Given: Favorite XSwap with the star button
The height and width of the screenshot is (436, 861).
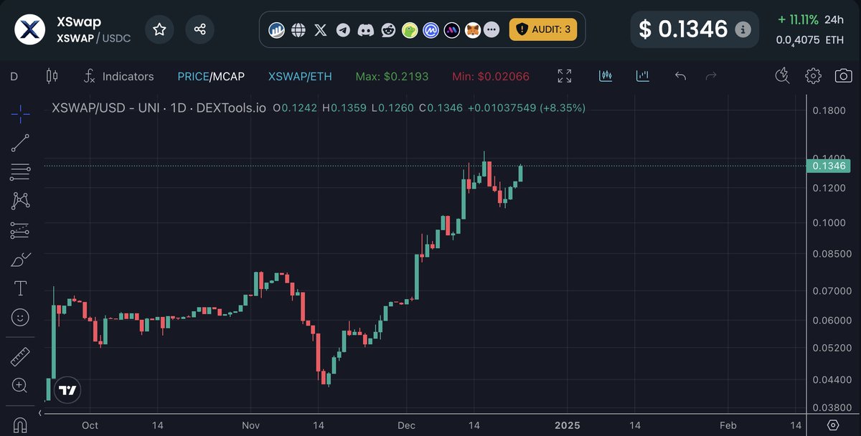Looking at the screenshot, I should point(159,29).
